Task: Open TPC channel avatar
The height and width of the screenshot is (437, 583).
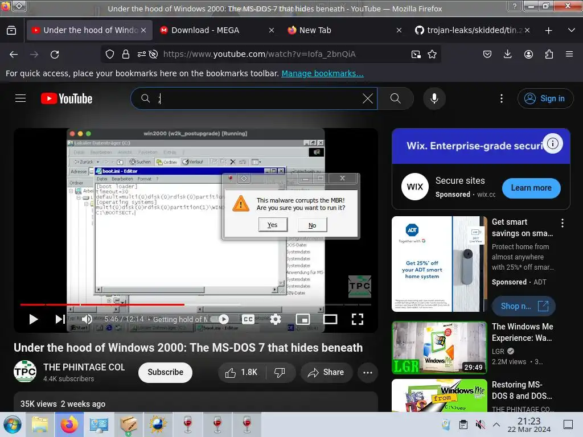Action: click(25, 372)
